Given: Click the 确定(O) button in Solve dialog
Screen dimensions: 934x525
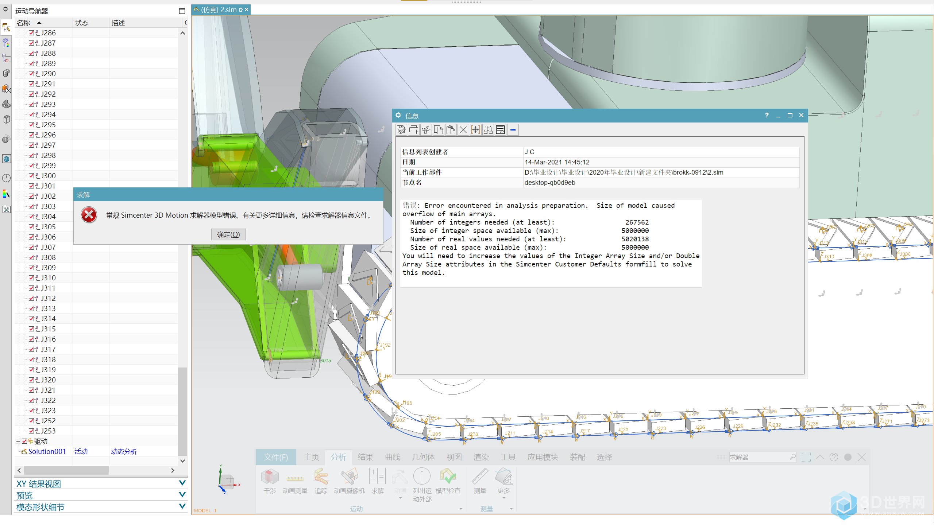Looking at the screenshot, I should (x=228, y=234).
